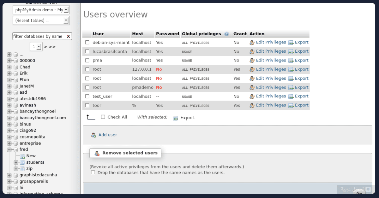Click the table icon beside students
The image size is (379, 198).
point(22,162)
